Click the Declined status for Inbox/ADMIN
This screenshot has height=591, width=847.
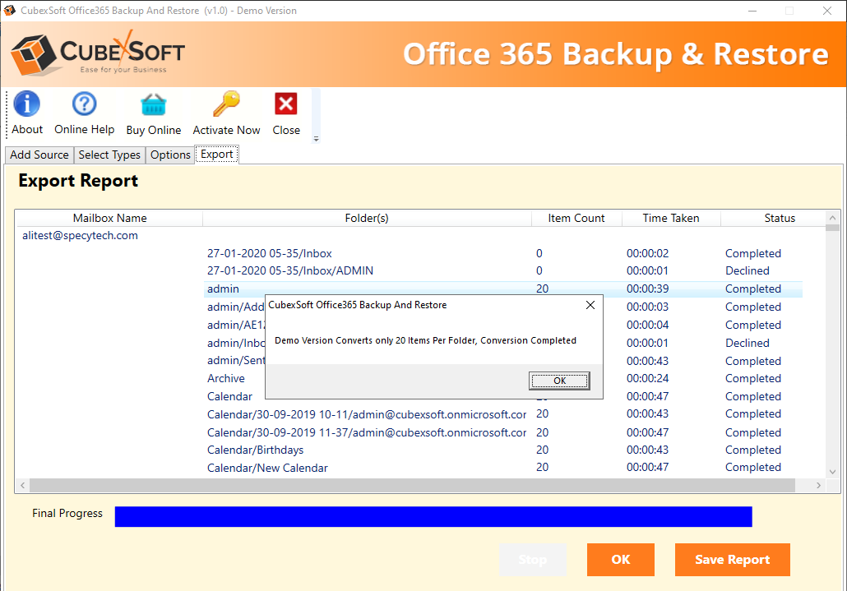click(x=747, y=270)
